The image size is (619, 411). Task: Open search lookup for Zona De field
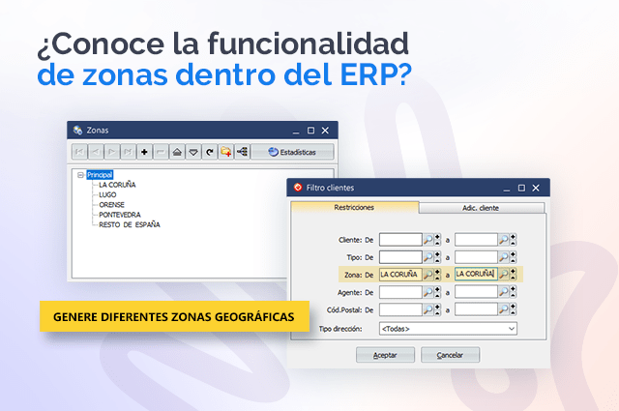428,275
